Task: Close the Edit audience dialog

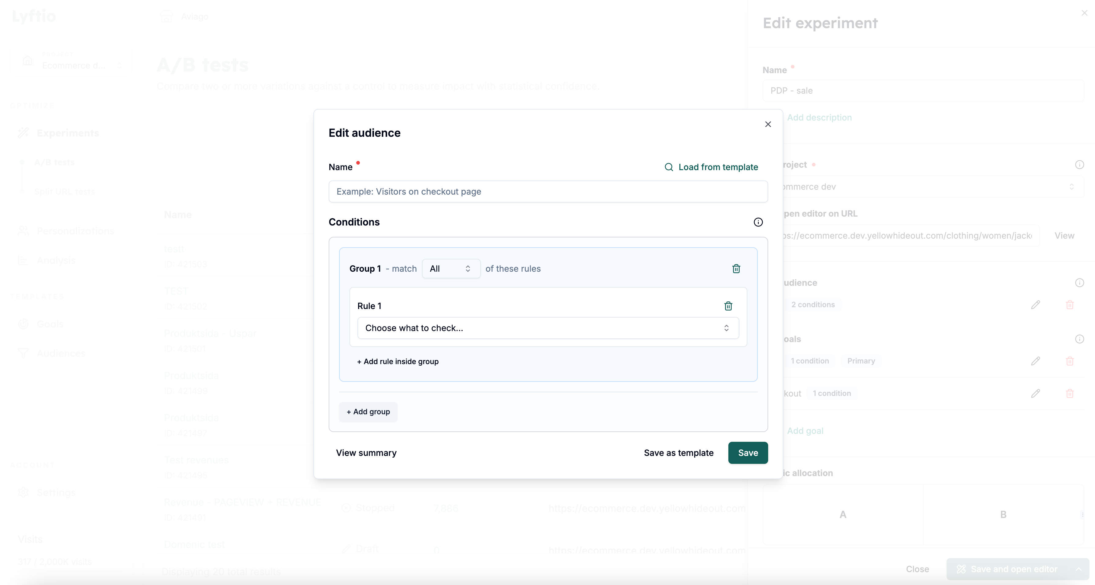Action: 768,124
